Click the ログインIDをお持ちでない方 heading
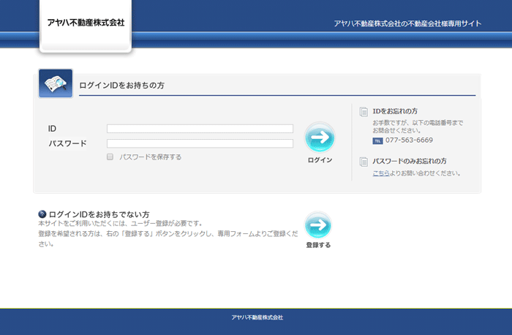512x335 pixels. click(x=99, y=214)
